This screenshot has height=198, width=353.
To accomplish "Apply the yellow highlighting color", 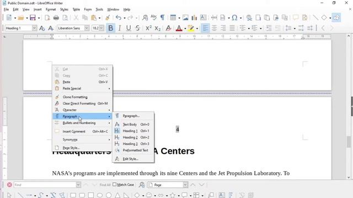I will coord(191,28).
